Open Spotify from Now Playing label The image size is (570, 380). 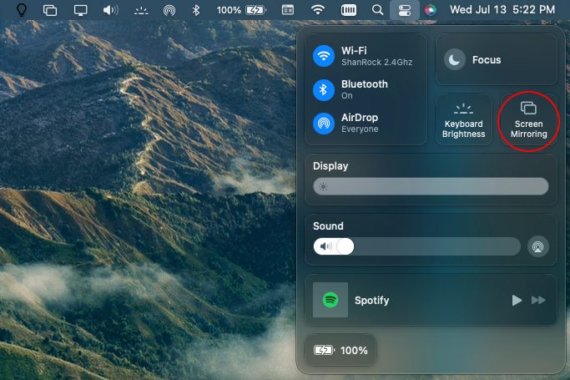[371, 301]
